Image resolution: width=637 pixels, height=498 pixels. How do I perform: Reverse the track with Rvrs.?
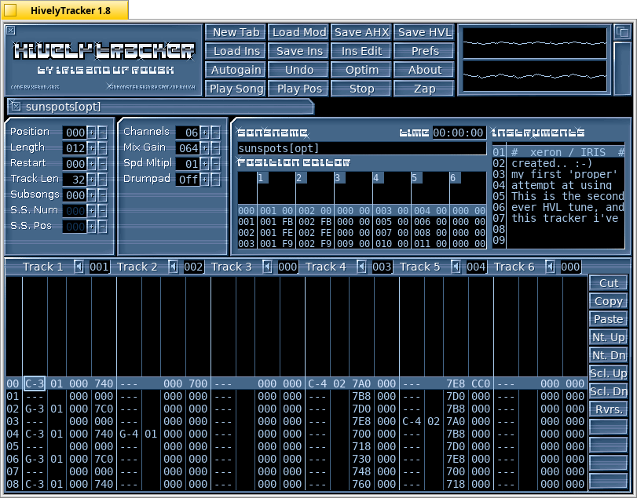click(x=608, y=409)
